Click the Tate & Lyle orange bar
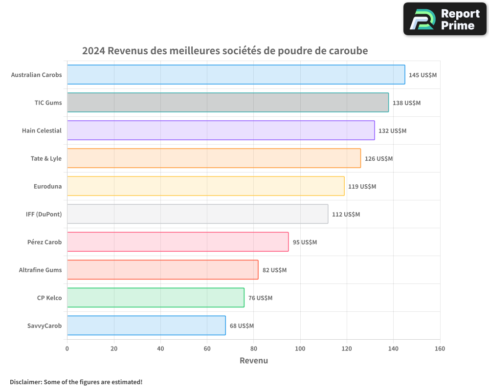 click(214, 158)
